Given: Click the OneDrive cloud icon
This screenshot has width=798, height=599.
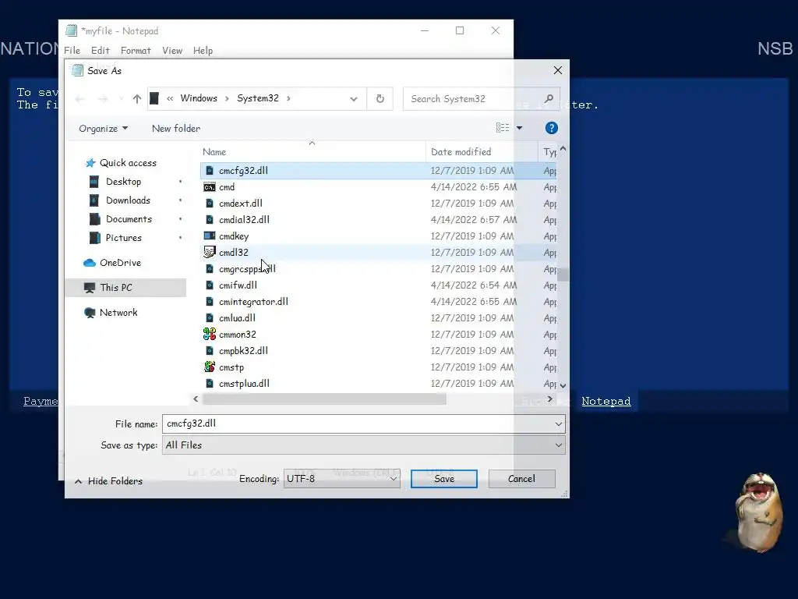Looking at the screenshot, I should [90, 263].
